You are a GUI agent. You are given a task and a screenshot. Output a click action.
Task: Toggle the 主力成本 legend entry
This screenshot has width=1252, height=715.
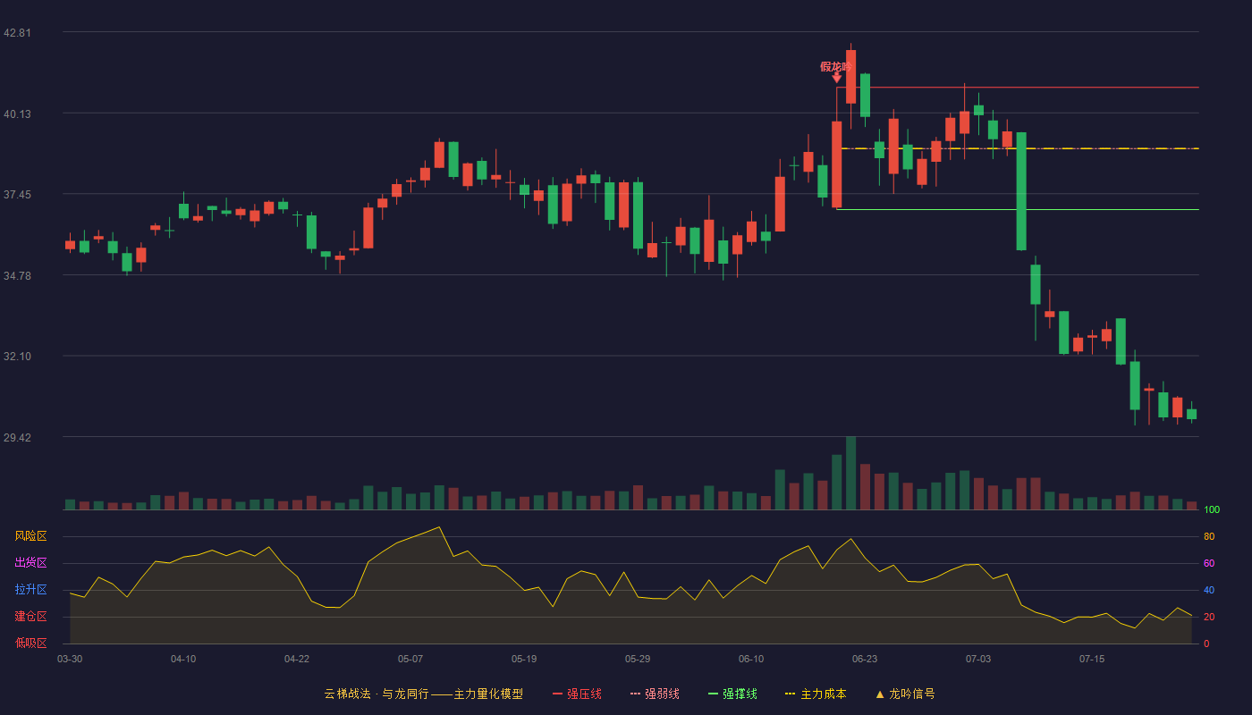[x=815, y=694]
